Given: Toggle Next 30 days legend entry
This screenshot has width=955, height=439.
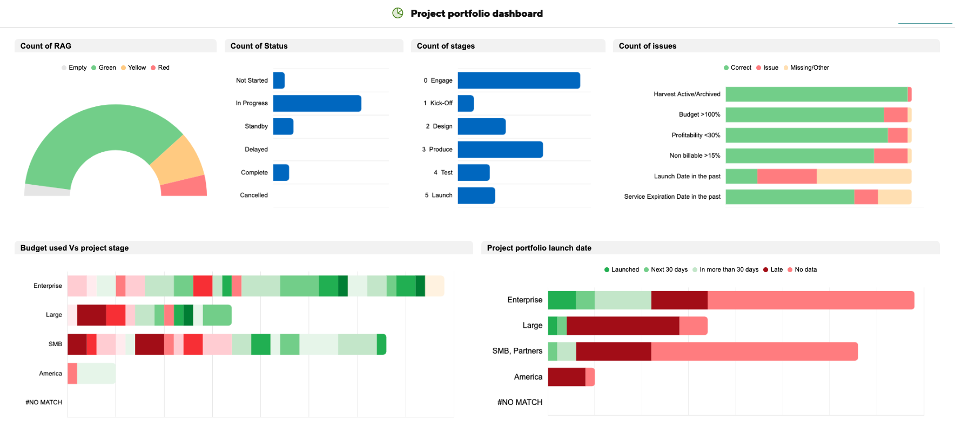Looking at the screenshot, I should tap(666, 269).
